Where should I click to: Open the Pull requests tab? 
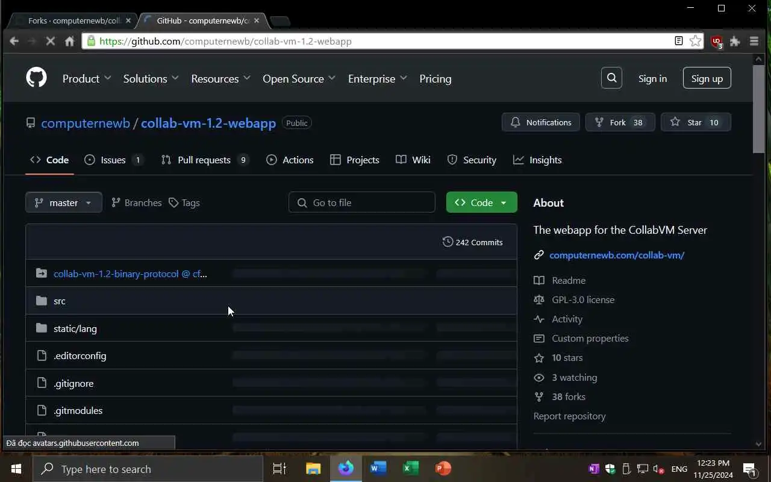pos(205,160)
